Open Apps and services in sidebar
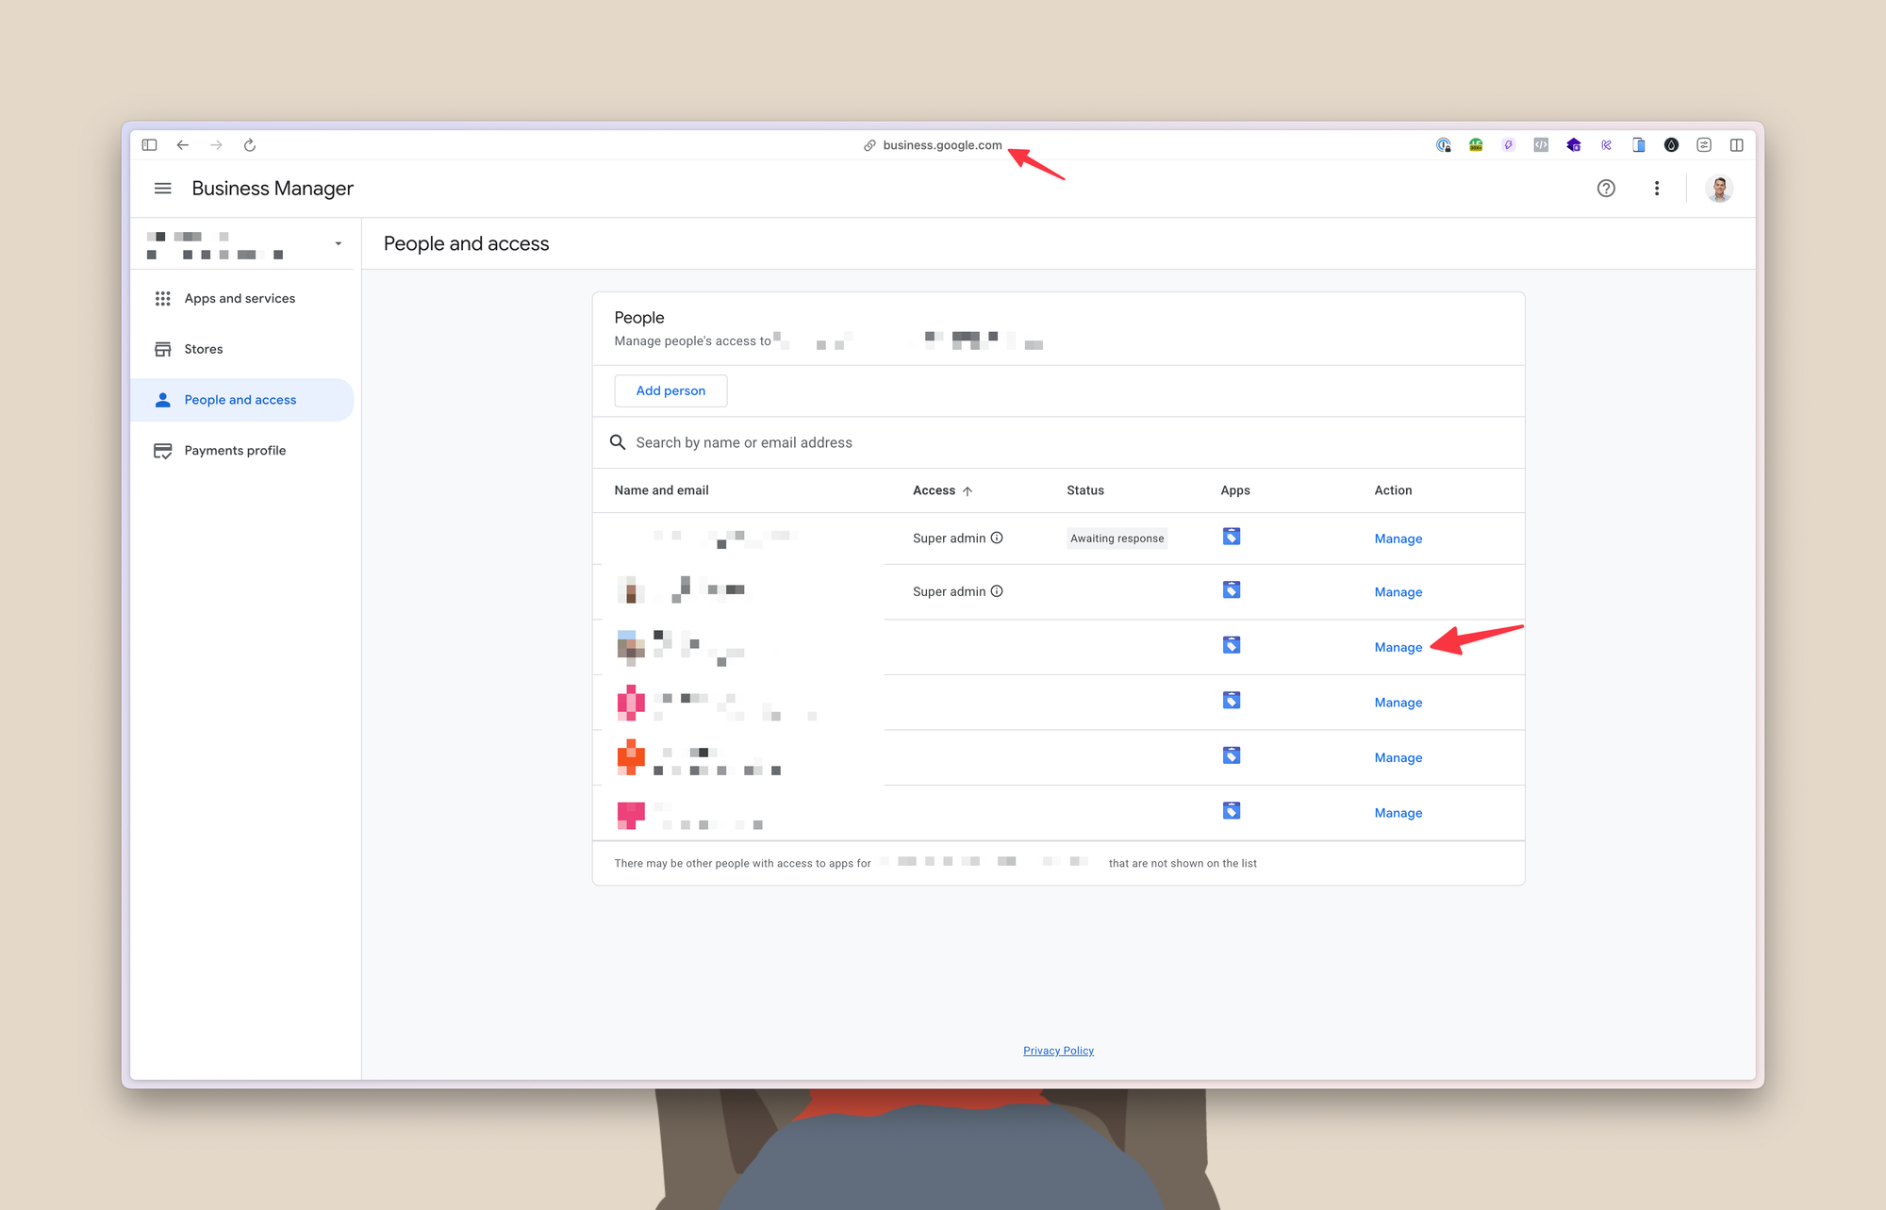This screenshot has width=1886, height=1210. click(240, 299)
